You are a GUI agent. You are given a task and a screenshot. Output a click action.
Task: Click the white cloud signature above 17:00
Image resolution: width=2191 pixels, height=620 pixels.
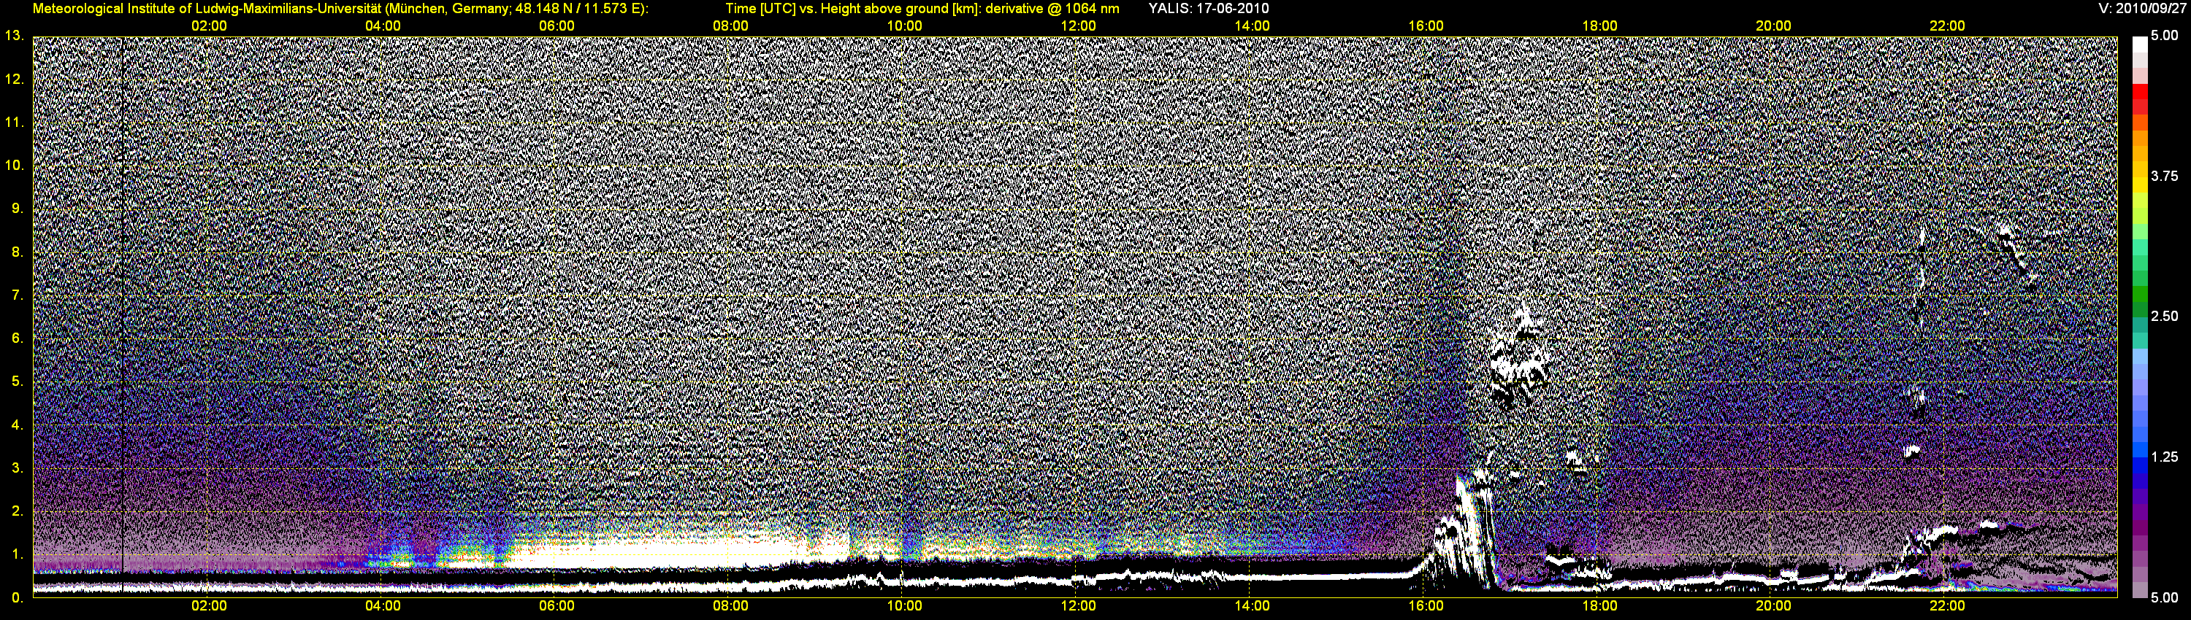(x=1521, y=358)
